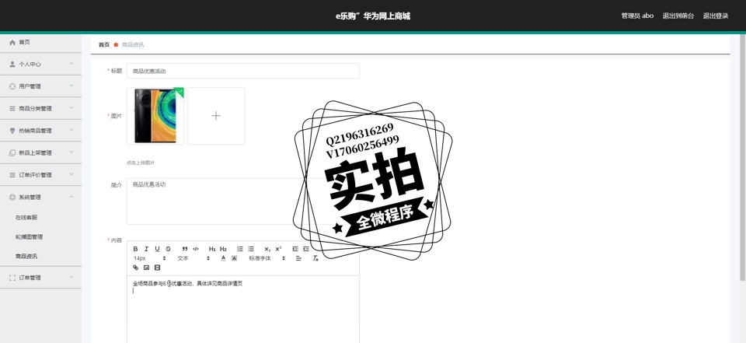746x343 pixels.
Task: Toggle italic formatting in the editor
Action: pos(147,249)
